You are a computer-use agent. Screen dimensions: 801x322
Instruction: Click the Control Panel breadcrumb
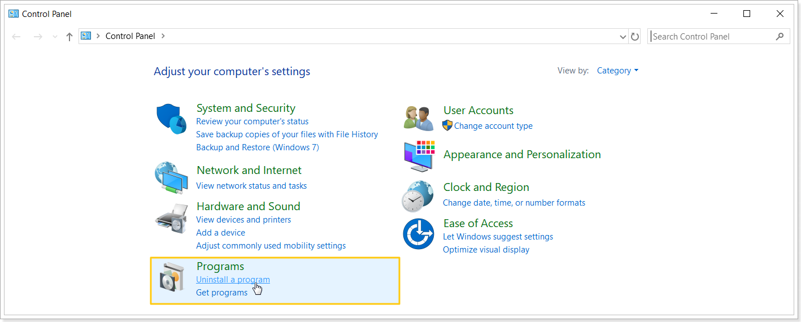point(130,36)
